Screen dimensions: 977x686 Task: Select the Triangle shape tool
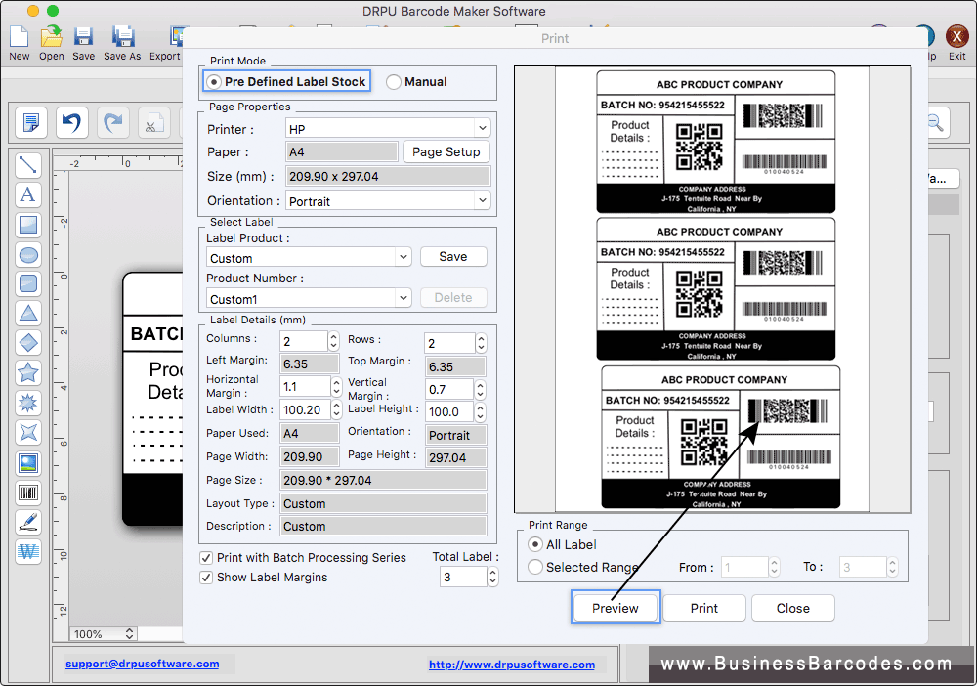(x=28, y=314)
